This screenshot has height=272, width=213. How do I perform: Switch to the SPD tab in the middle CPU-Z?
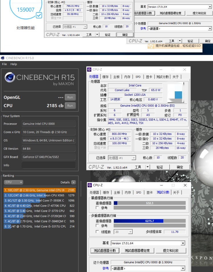click(138, 77)
